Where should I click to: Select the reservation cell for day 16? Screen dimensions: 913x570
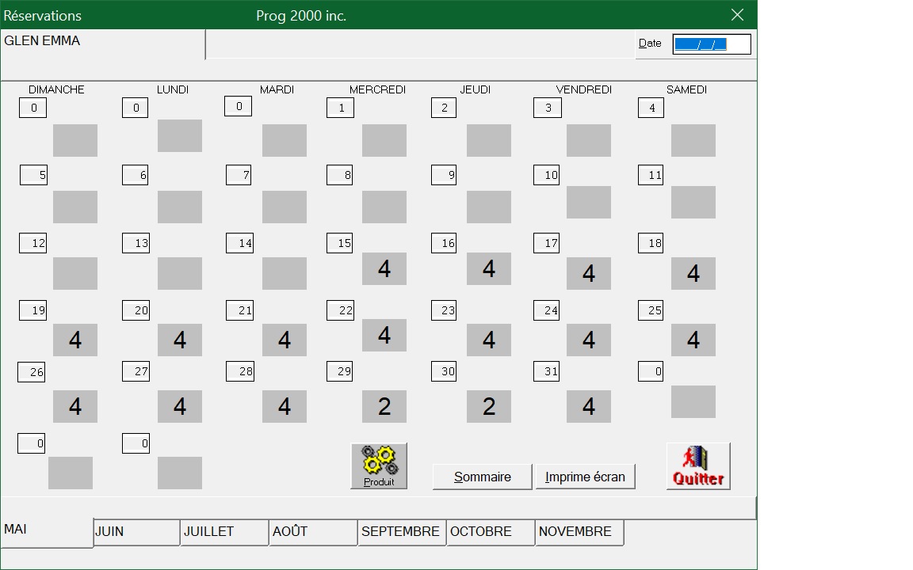click(489, 268)
